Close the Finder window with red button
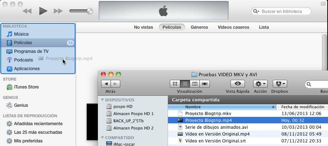Viewport: 328px width, 146px height. click(x=103, y=74)
